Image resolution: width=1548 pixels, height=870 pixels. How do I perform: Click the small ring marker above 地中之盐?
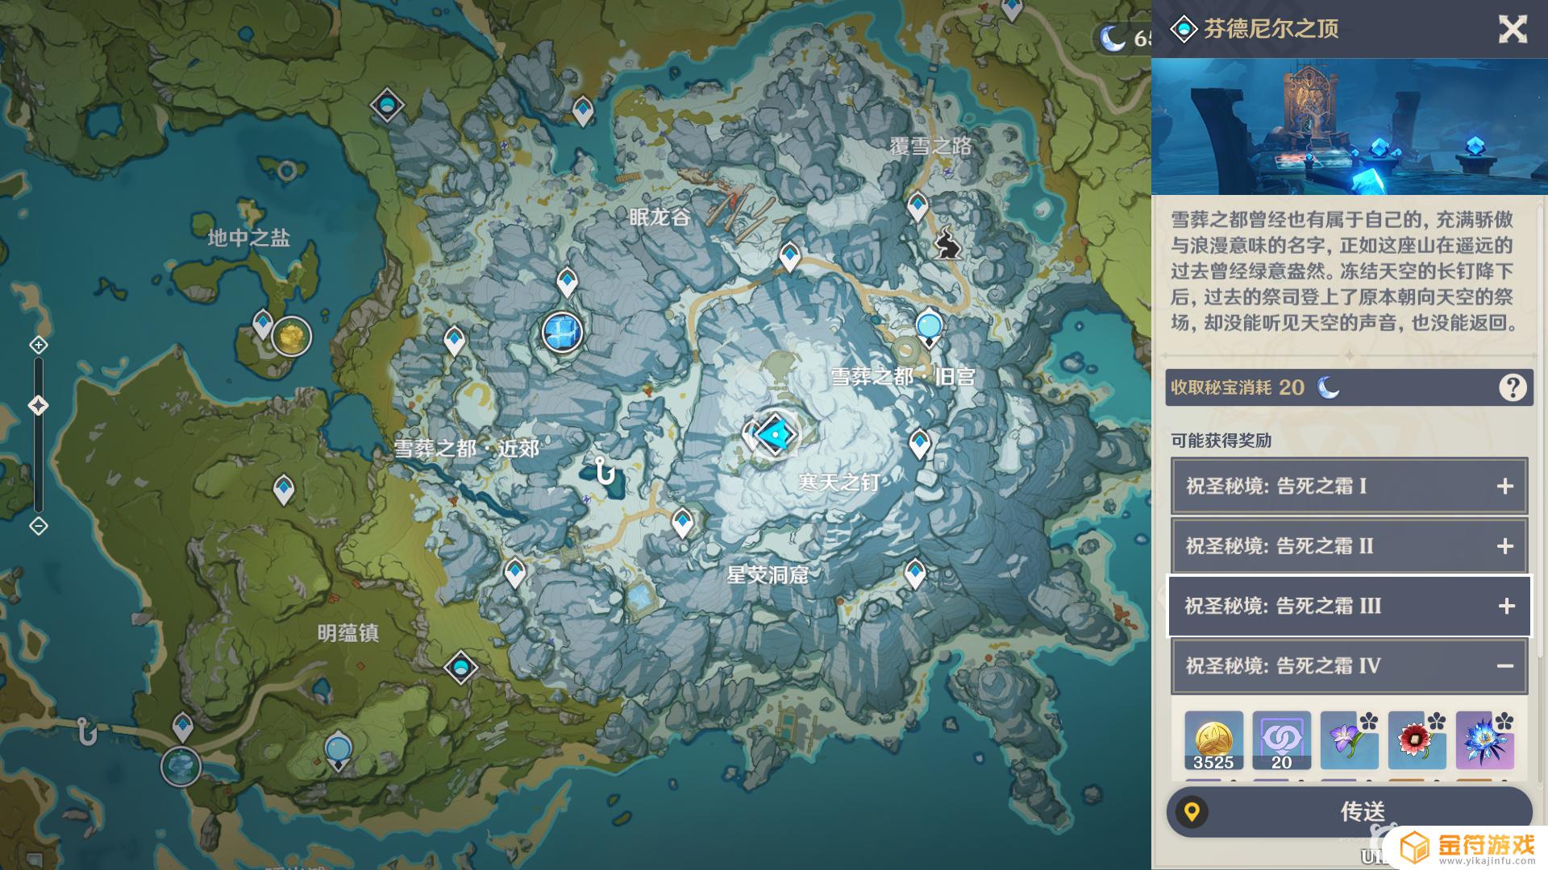pyautogui.click(x=286, y=170)
